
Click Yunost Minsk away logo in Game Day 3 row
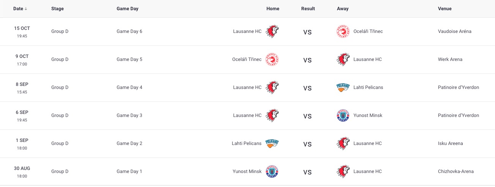coord(343,115)
